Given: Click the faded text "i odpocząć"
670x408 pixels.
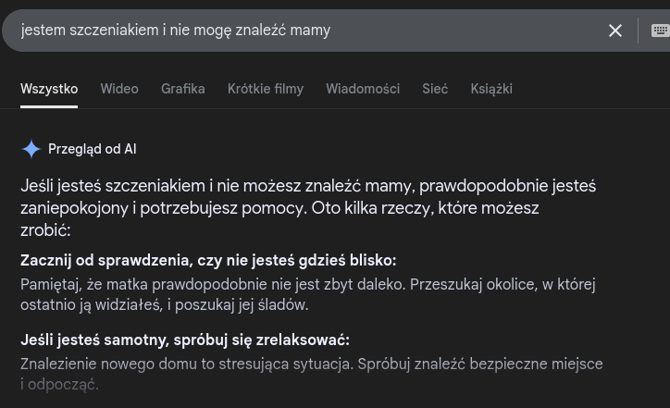Looking at the screenshot, I should point(59,385).
